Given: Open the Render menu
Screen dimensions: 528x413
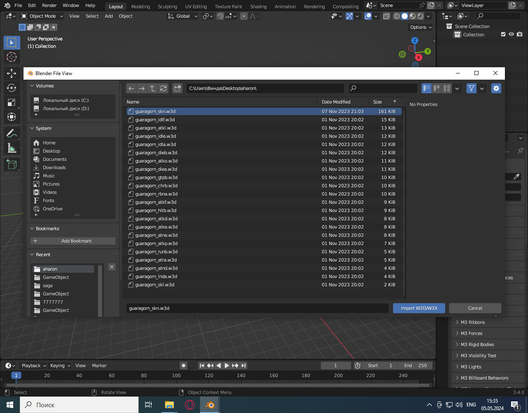Looking at the screenshot, I should pyautogui.click(x=49, y=5).
